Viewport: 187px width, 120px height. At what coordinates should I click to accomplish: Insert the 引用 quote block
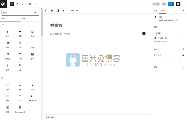point(8,45)
